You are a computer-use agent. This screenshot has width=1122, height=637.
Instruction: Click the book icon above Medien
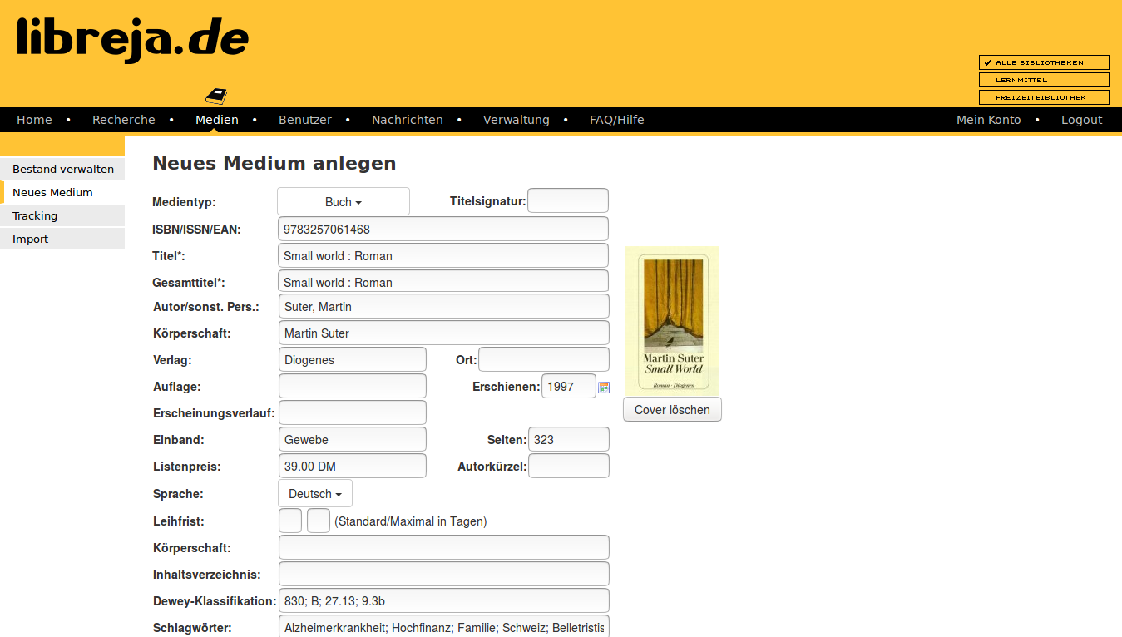(216, 96)
